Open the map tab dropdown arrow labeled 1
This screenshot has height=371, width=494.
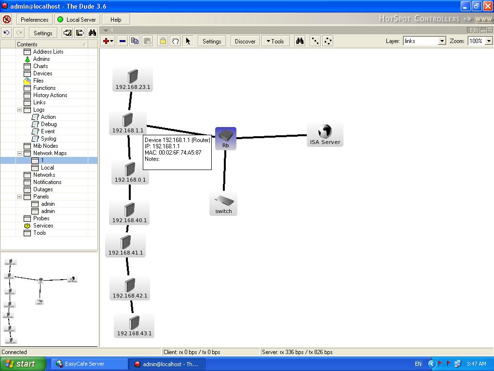106,30
